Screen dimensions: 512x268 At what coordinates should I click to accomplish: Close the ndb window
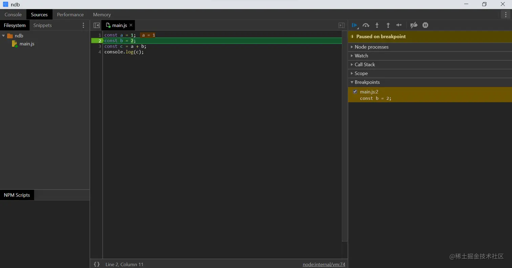click(x=503, y=4)
